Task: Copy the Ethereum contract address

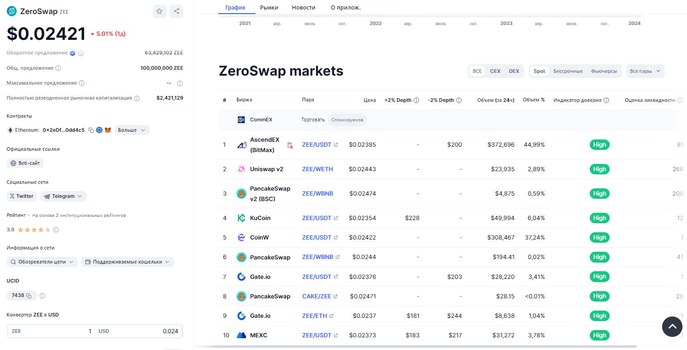Action: [x=91, y=130]
